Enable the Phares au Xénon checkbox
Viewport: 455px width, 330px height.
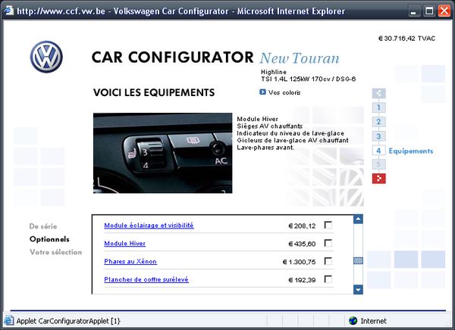pos(328,261)
